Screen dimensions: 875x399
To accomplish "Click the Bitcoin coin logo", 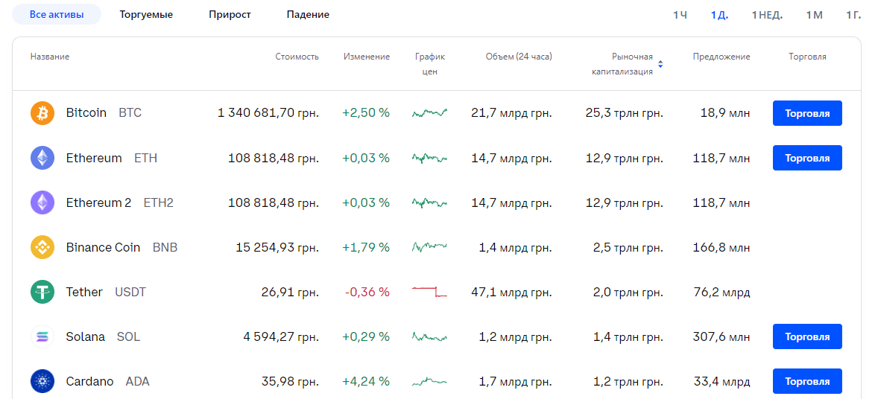I will 42,113.
